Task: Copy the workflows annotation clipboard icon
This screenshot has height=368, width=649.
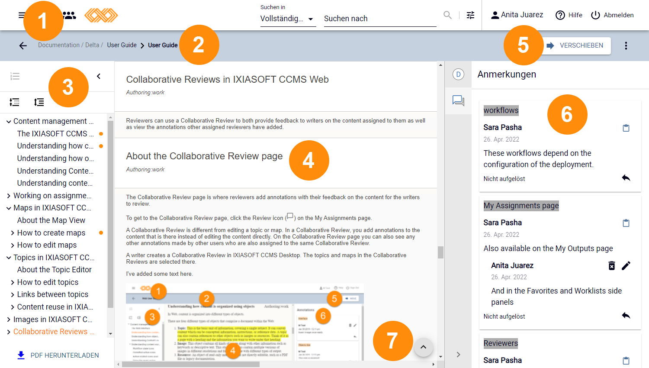Action: [x=626, y=128]
